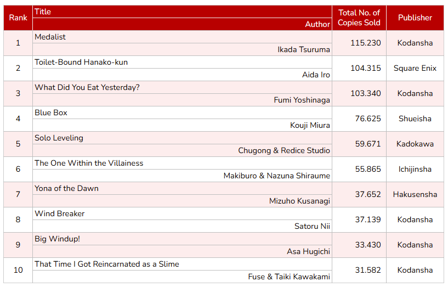The image size is (448, 287).
Task: Select the title Yona of the Dawn
Action: 66,188
